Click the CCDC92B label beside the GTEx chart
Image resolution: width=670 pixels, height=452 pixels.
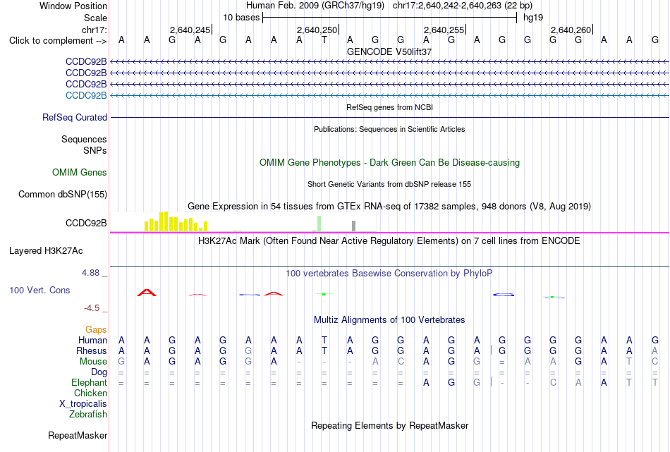click(x=86, y=223)
